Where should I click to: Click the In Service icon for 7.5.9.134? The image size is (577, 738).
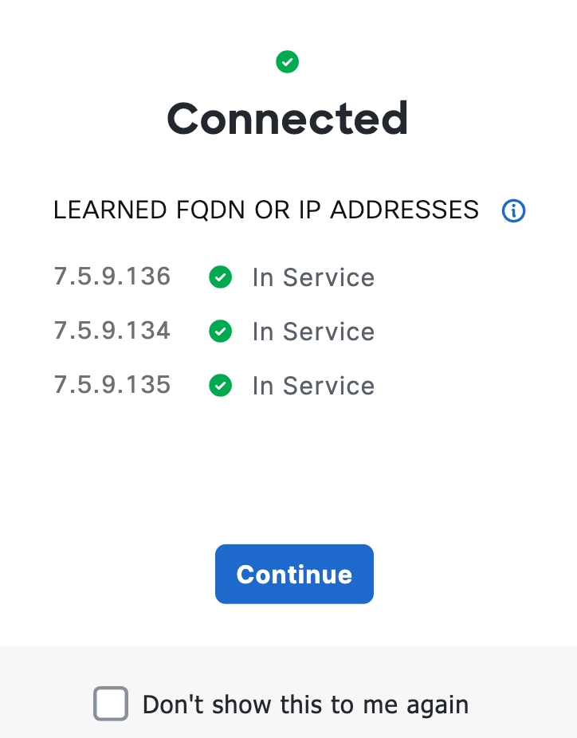click(x=220, y=332)
